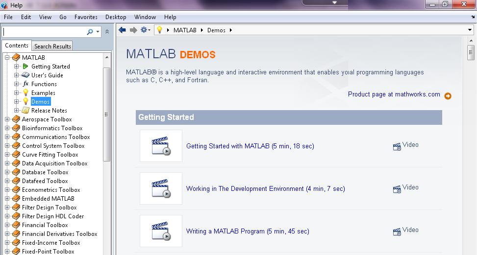This screenshot has height=255, width=477.
Task: Expand the Functions tree node
Action: tap(17, 84)
